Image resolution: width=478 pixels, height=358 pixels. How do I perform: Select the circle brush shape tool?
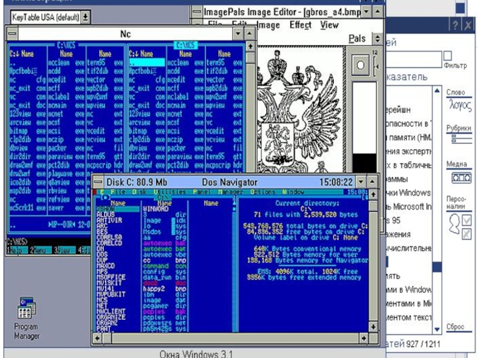pyautogui.click(x=361, y=64)
